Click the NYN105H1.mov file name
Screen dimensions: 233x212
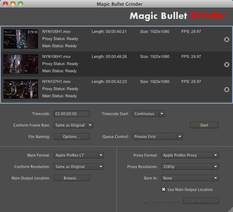click(57, 31)
